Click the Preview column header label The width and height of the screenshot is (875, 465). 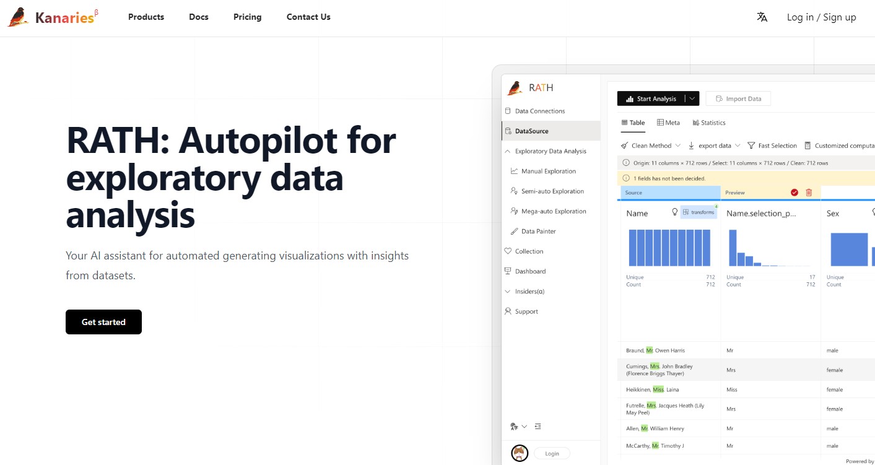coord(735,193)
